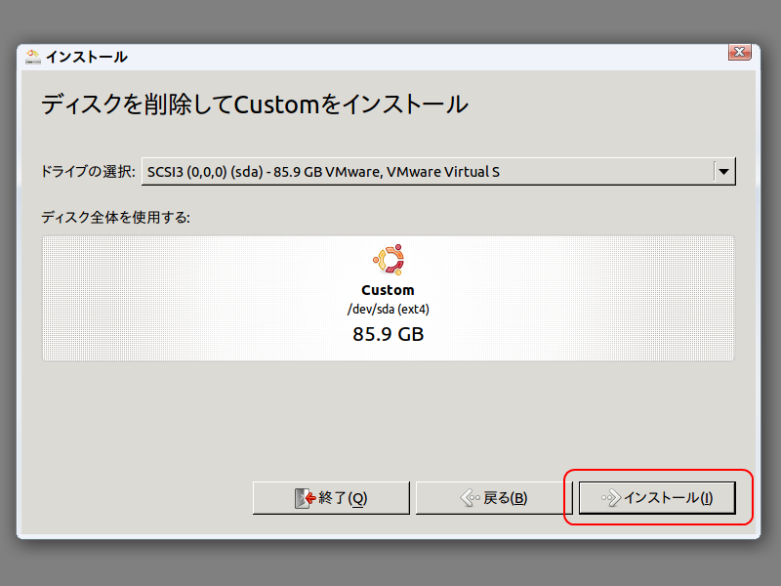Viewport: 781px width, 586px height.
Task: Click the Ubuntu logo above Custom
Action: pyautogui.click(x=388, y=260)
